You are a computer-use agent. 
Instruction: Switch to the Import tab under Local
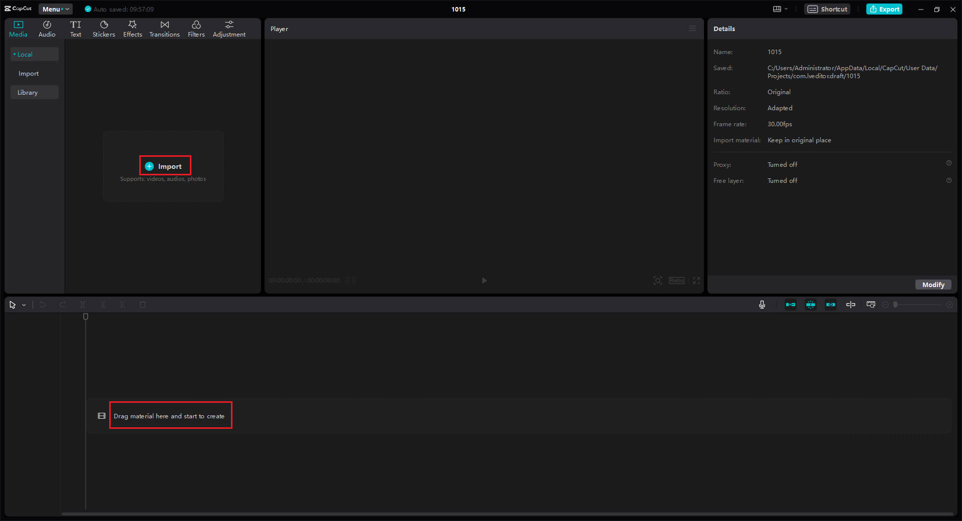click(29, 73)
